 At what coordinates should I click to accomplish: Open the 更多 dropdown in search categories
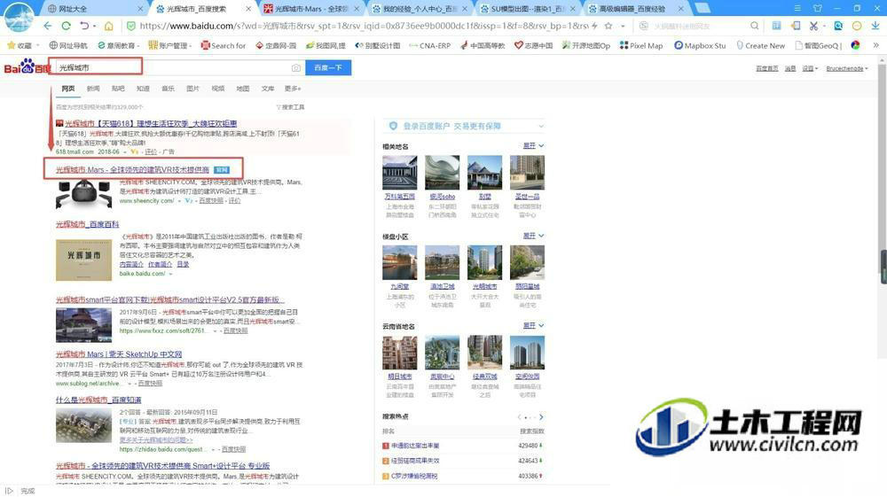[293, 89]
